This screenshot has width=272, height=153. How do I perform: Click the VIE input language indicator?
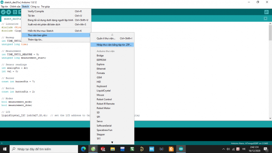click(244, 149)
